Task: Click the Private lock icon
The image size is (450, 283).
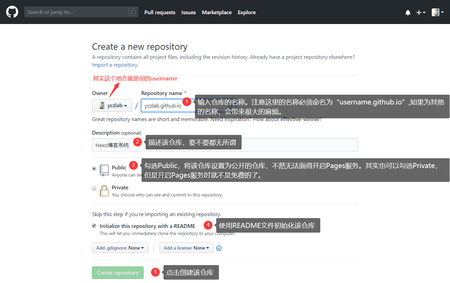Action: click(x=104, y=191)
